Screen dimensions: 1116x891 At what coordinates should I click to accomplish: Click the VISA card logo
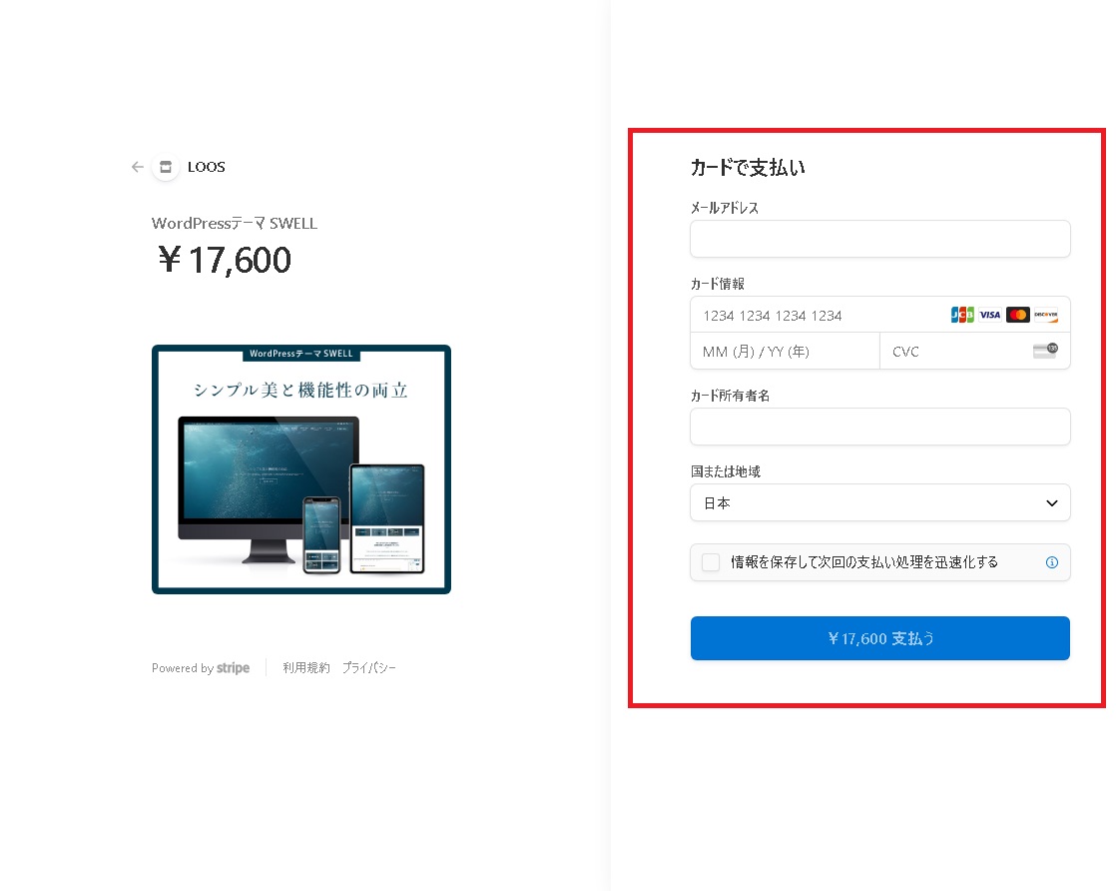click(990, 315)
